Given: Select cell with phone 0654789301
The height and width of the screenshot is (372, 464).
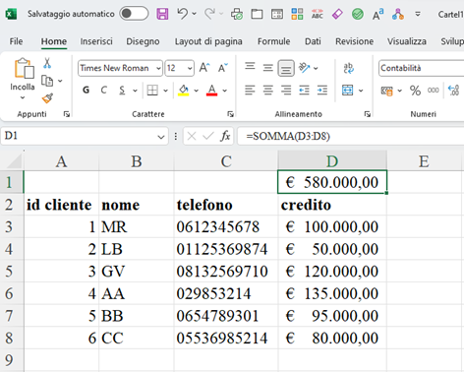Looking at the screenshot, I should point(226,316).
